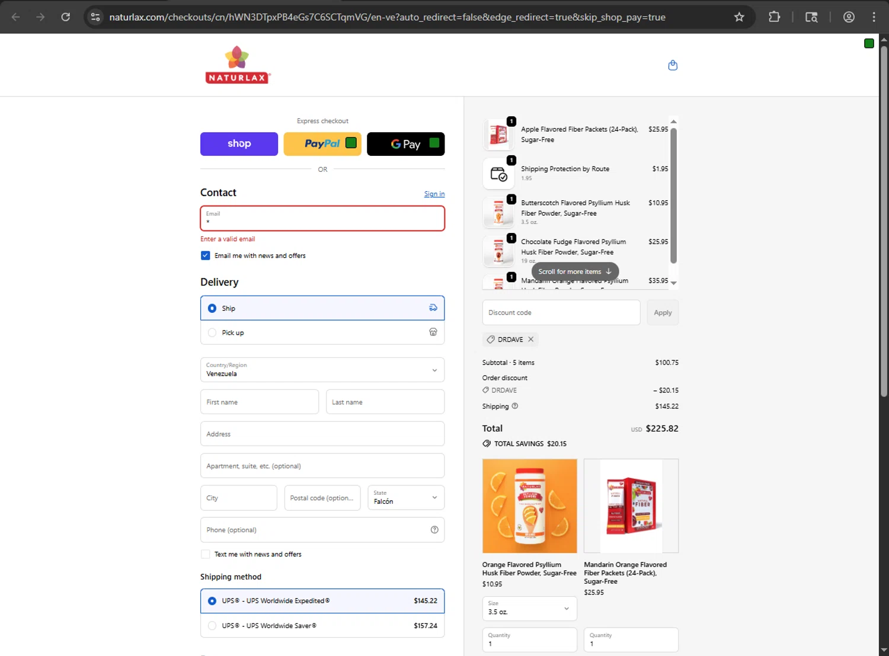Open the cart bag icon
The width and height of the screenshot is (889, 656).
[x=673, y=65]
